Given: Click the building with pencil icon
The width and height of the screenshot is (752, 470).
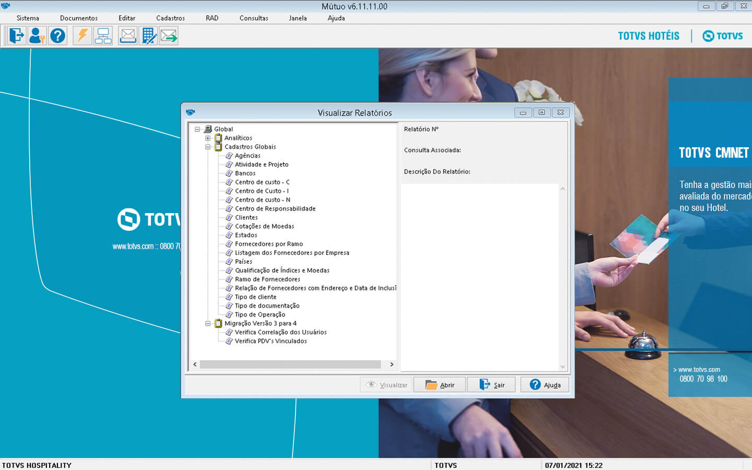Looking at the screenshot, I should [149, 36].
